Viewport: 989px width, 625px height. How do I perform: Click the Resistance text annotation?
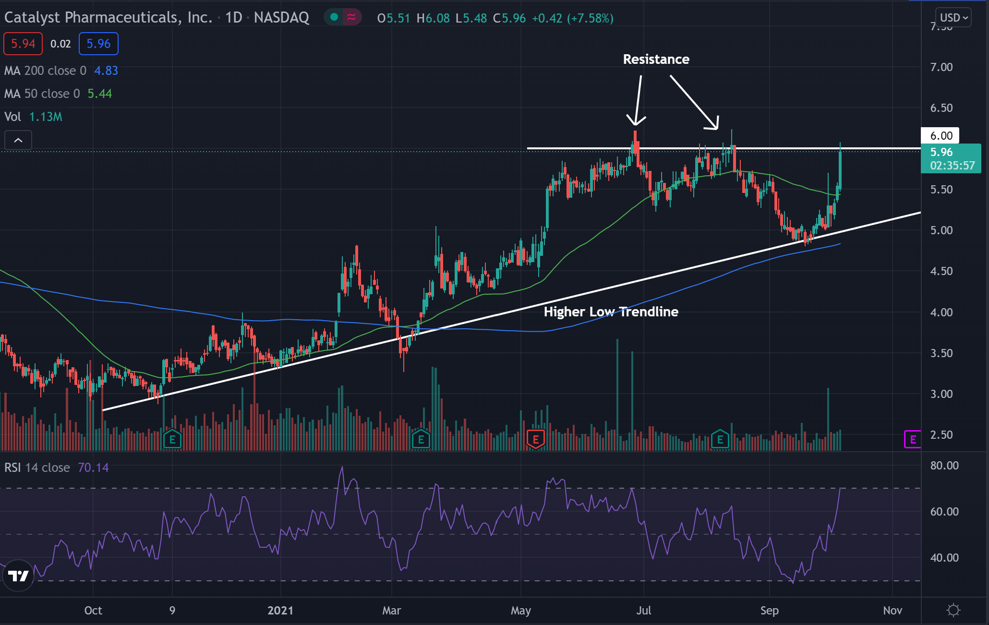coord(656,59)
